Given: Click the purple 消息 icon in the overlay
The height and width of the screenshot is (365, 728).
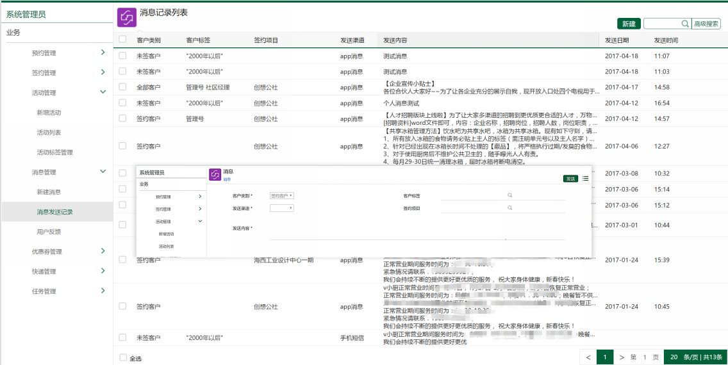Looking at the screenshot, I should click(215, 174).
